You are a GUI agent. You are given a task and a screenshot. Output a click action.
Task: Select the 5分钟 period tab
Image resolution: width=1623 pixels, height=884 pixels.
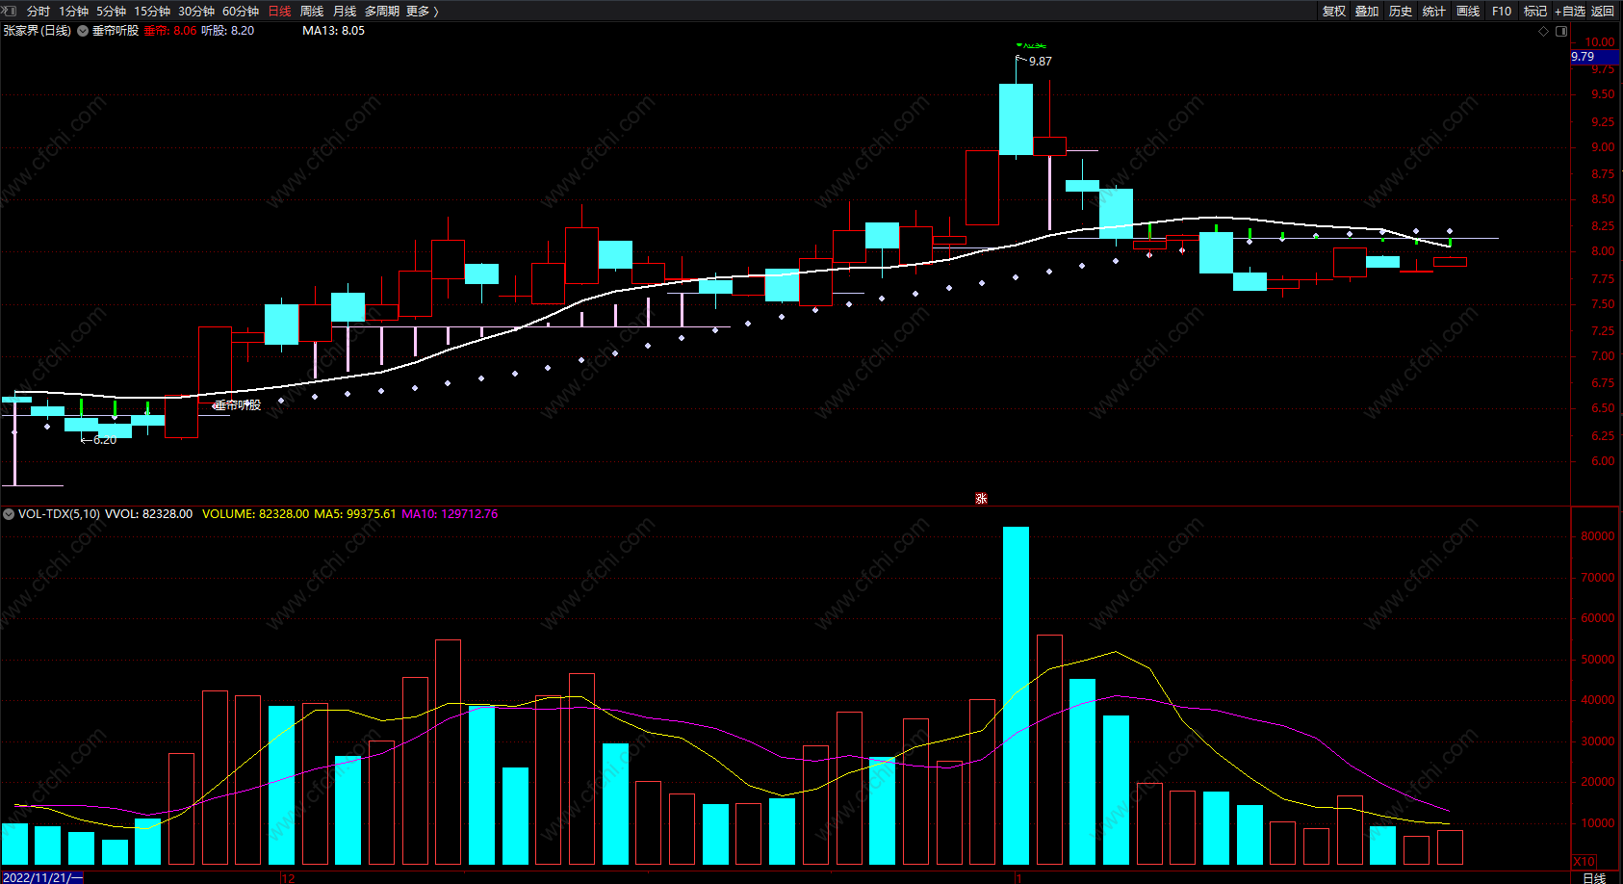click(x=111, y=12)
